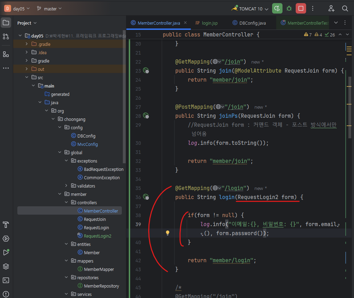Viewport: 354px width, 298px height.
Task: Click the warnings and errors inspection widget
Action: click(x=319, y=35)
